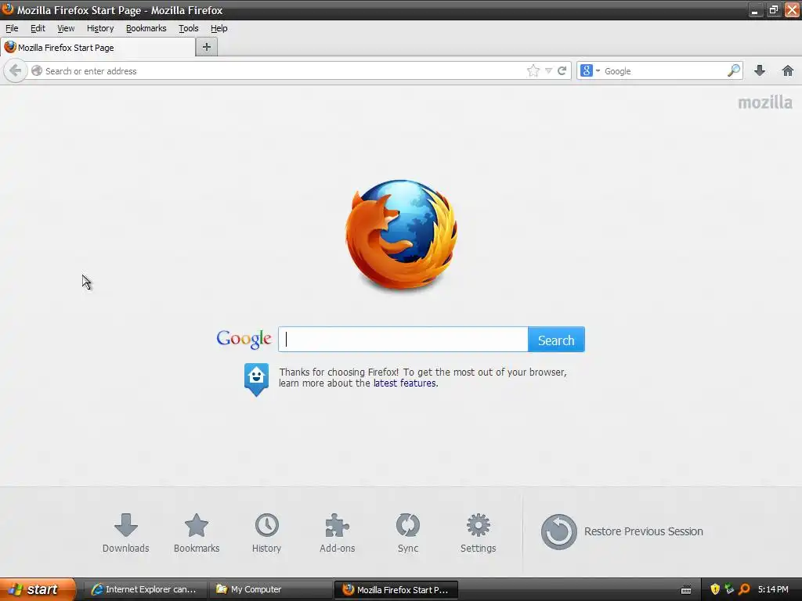
Task: Go to the home page icon
Action: 788,70
